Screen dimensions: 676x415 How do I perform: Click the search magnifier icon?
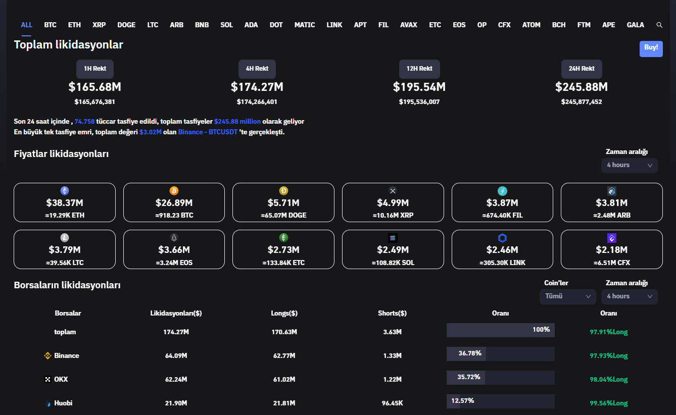[659, 25]
